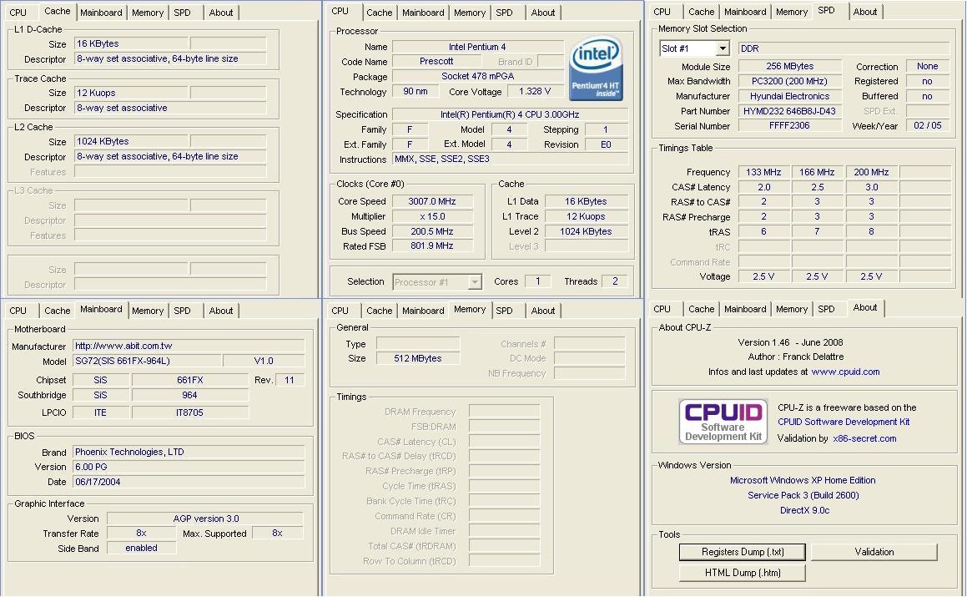967x597 pixels.
Task: Click the memory manufacturer 'Hyundai Electronics'
Action: pos(790,96)
